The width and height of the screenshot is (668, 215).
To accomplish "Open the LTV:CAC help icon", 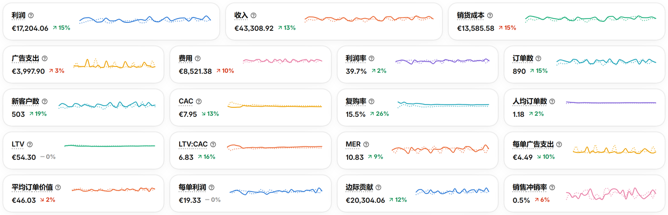I will (x=213, y=144).
